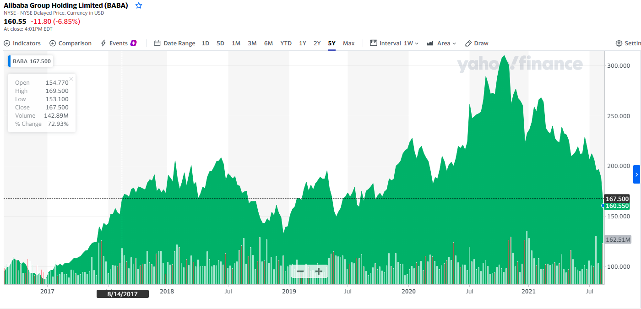The image size is (641, 309).
Task: Expand the Area chart type dropdown
Action: click(441, 43)
